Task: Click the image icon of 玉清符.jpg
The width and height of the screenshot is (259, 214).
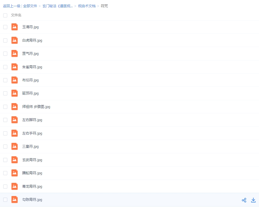Action: (x=14, y=27)
